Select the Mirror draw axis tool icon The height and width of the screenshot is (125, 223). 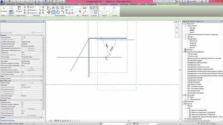point(62,8)
